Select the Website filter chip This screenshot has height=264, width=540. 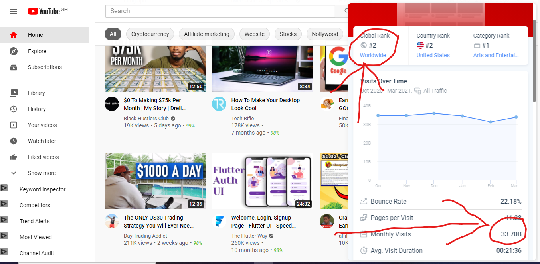255,34
